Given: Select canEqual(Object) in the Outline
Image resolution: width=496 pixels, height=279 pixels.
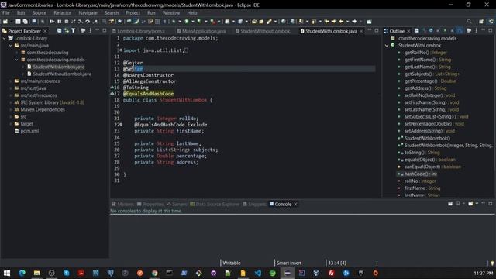Looking at the screenshot, I should pyautogui.click(x=432, y=167).
